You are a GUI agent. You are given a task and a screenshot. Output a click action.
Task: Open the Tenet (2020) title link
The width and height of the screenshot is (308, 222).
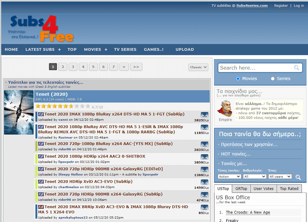52,94
